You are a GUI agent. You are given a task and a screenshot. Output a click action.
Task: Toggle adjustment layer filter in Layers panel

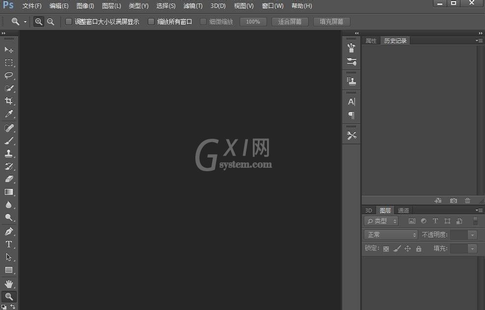tap(424, 221)
